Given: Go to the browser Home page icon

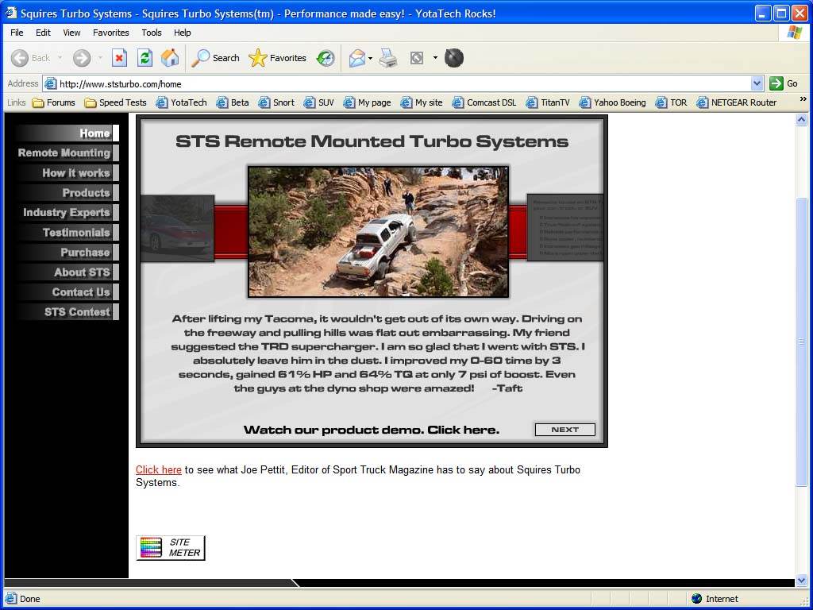Looking at the screenshot, I should [170, 58].
